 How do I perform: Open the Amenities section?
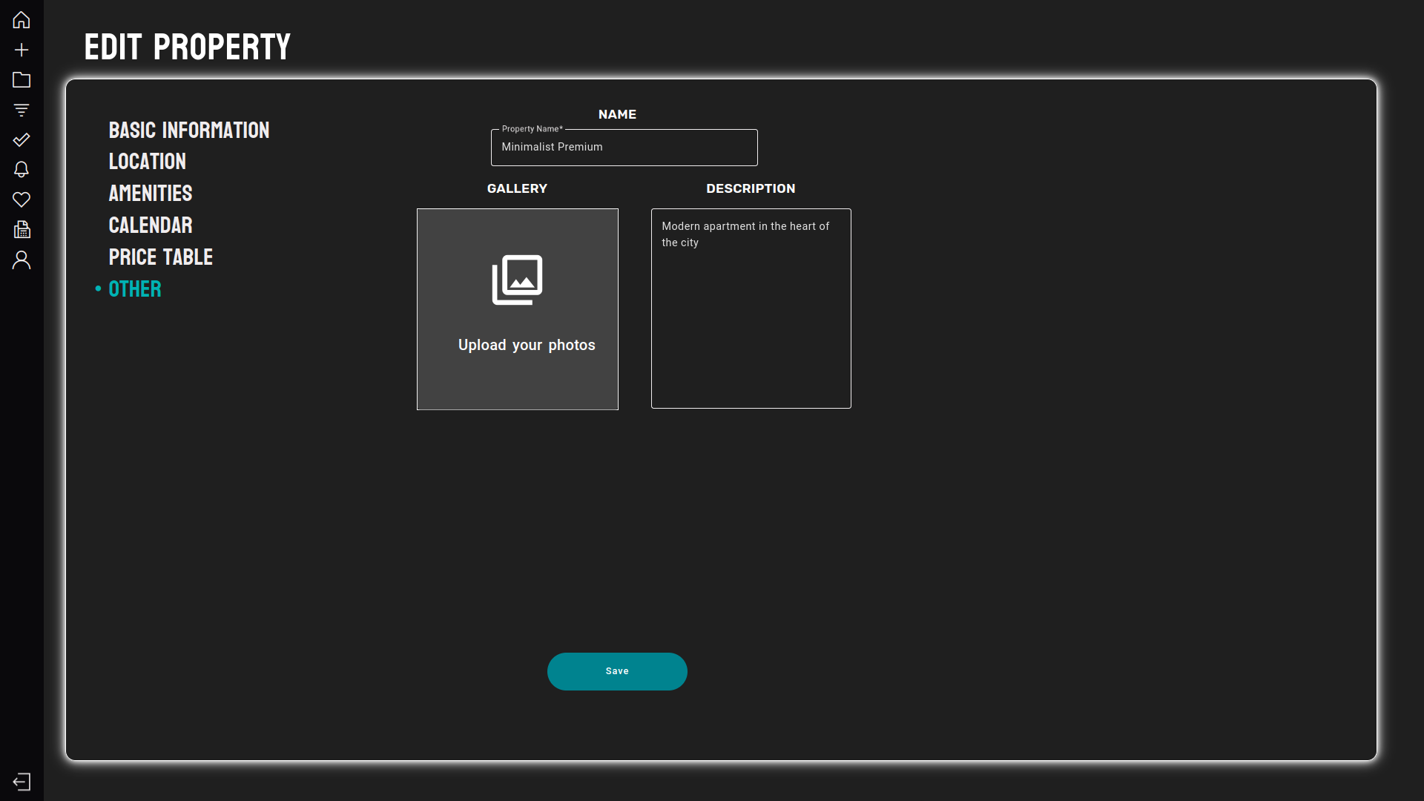[x=151, y=194]
